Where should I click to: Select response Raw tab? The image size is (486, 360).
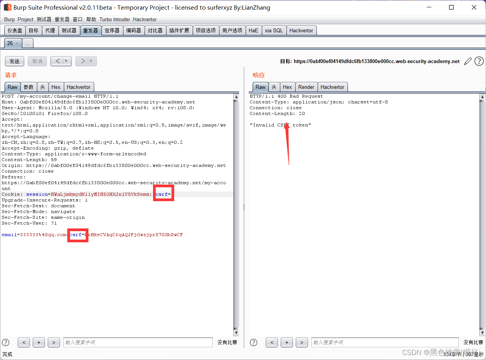pyautogui.click(x=260, y=87)
